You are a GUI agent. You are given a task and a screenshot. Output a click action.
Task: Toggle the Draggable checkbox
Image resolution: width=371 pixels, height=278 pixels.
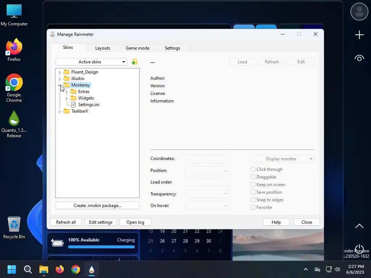(253, 177)
